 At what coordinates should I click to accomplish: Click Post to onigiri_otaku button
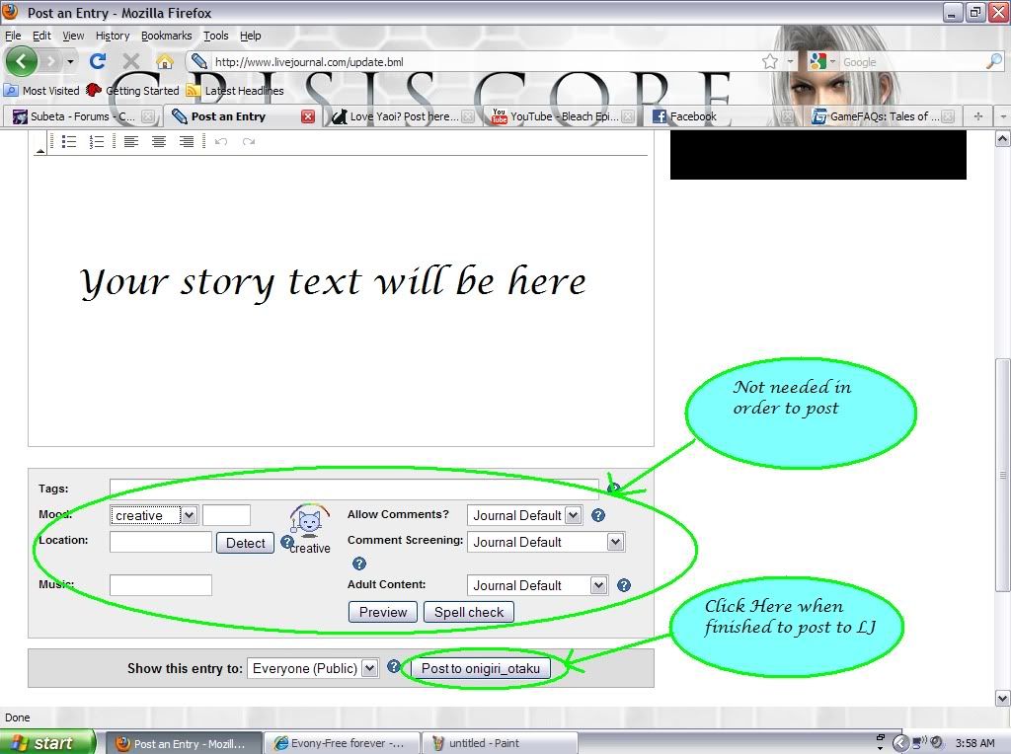pyautogui.click(x=481, y=668)
